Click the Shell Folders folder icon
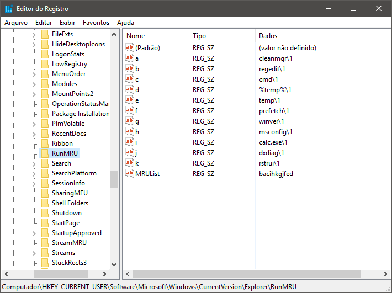 click(x=45, y=203)
